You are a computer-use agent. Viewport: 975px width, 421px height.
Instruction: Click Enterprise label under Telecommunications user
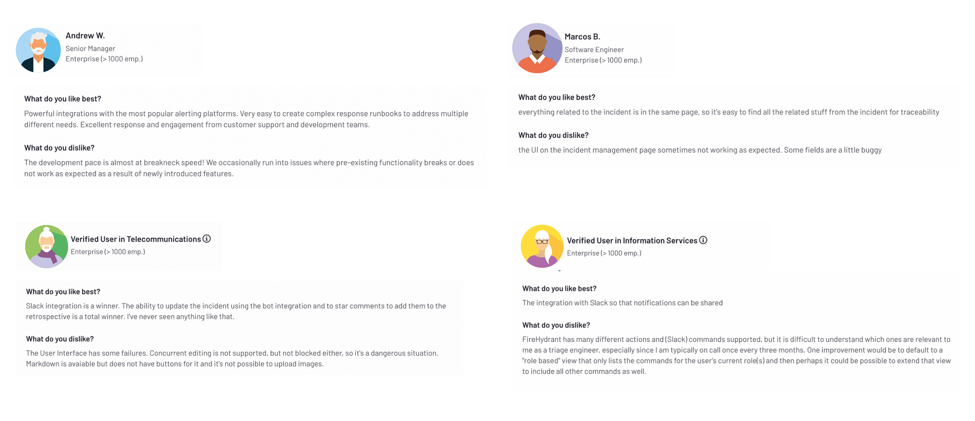click(x=108, y=252)
